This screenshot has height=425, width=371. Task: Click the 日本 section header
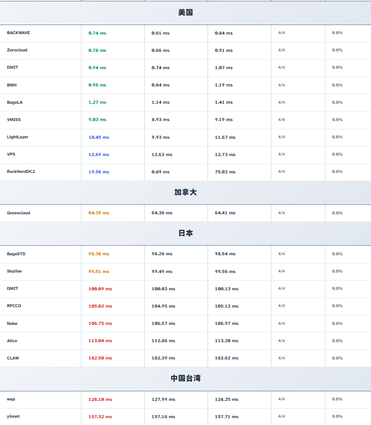[185, 233]
